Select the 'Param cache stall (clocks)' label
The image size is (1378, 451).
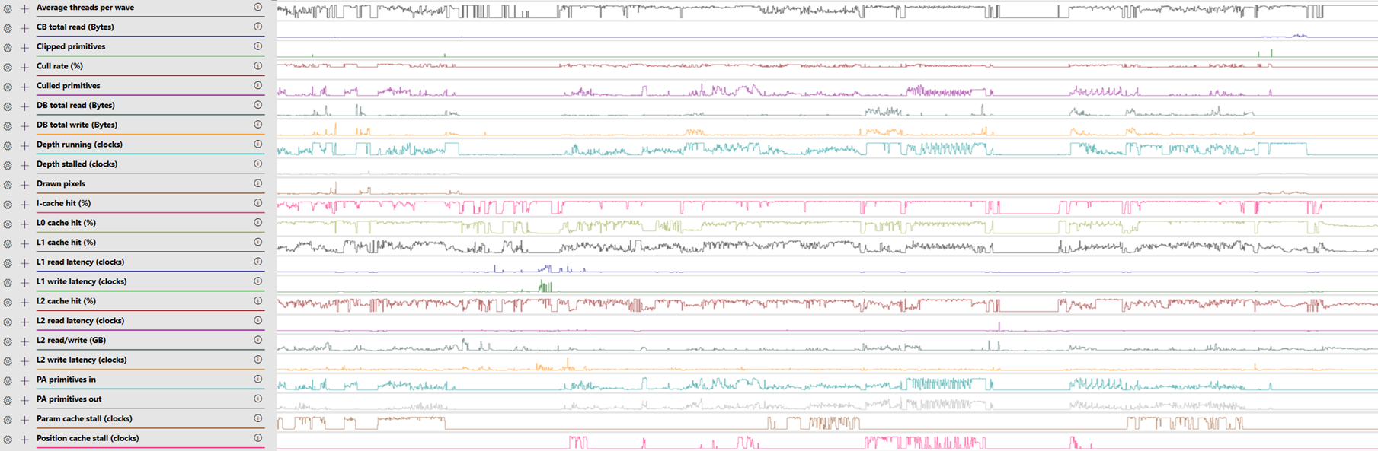[x=85, y=419]
